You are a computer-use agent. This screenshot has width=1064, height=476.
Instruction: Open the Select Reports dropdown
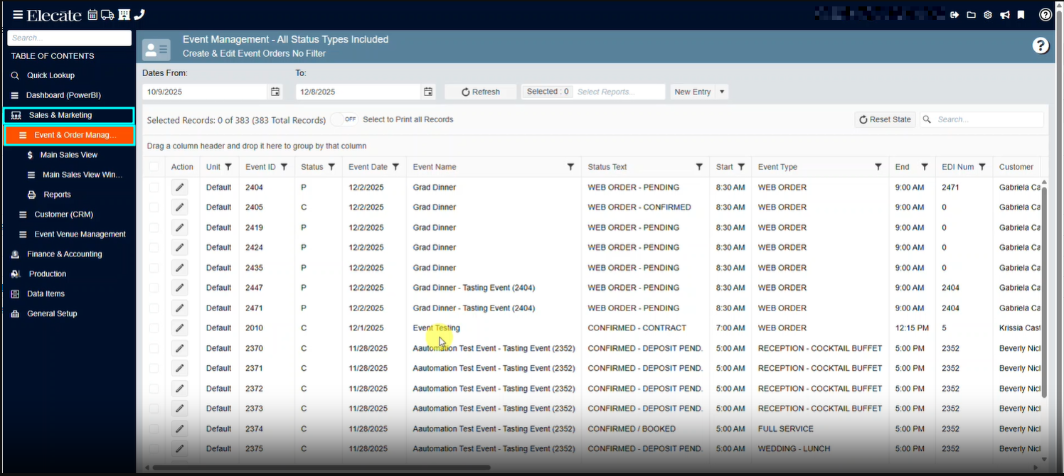(619, 92)
